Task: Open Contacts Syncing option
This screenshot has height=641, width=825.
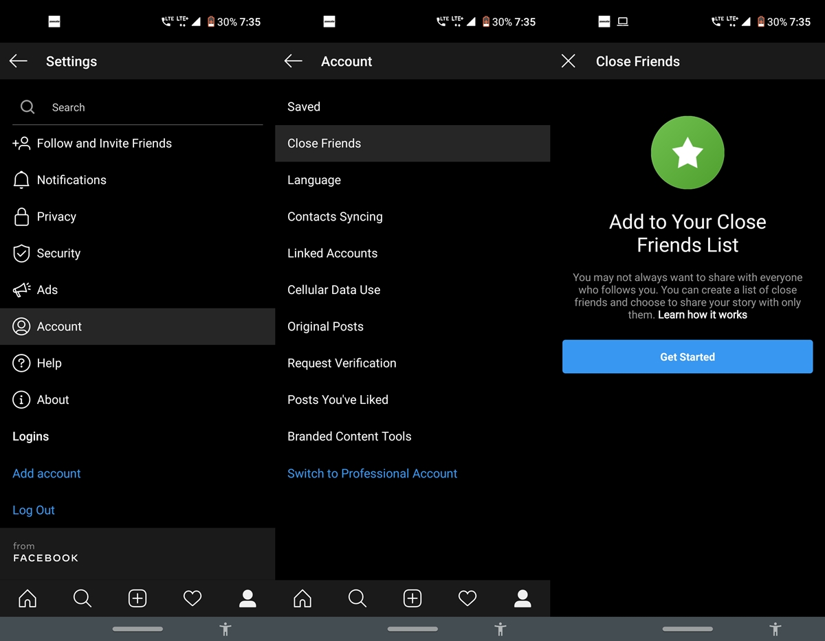Action: coord(412,216)
